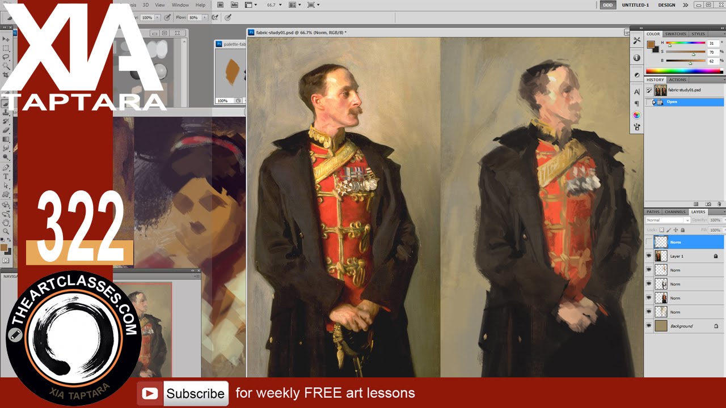Click the Saturation value field

point(713,53)
